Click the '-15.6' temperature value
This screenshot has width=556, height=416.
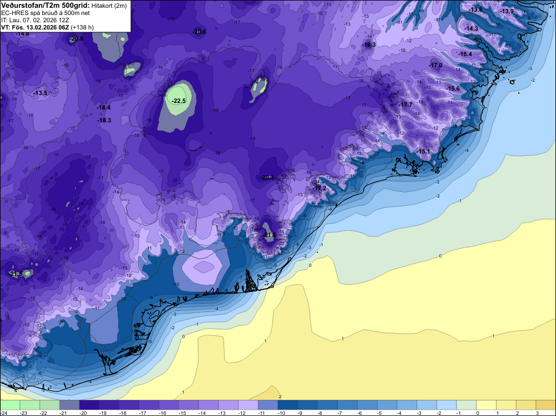453,89
